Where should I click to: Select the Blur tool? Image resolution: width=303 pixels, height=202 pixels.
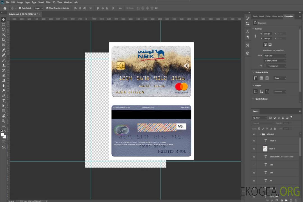[3, 86]
